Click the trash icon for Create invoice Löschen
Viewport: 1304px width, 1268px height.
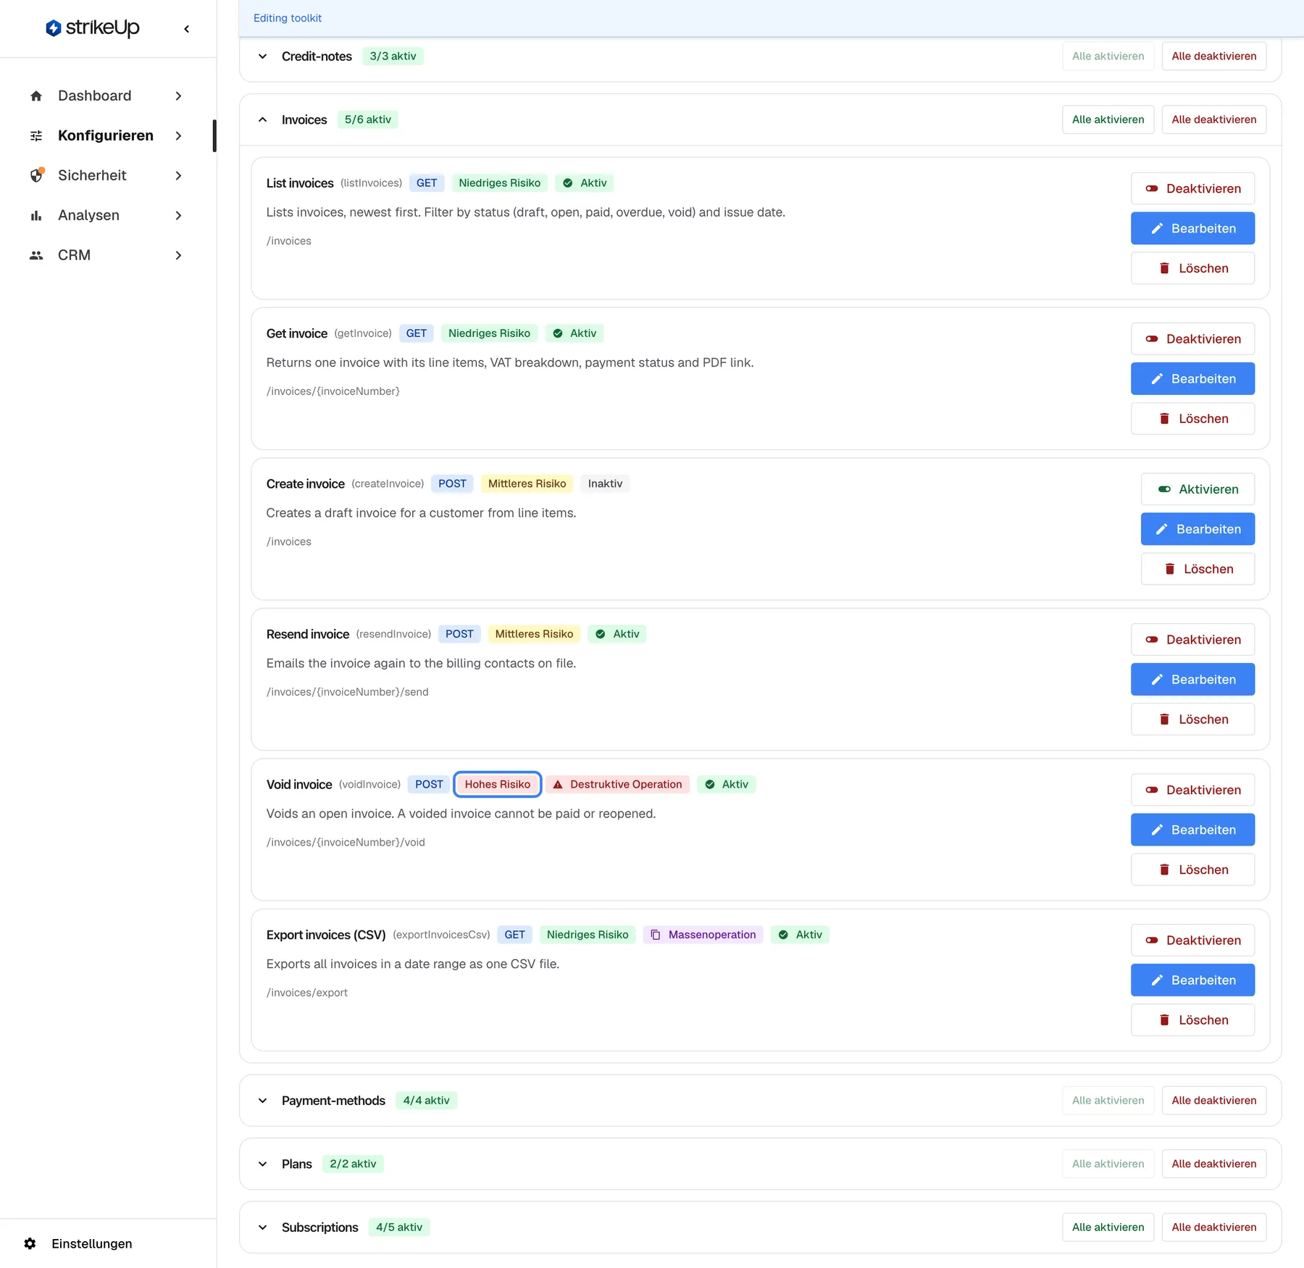click(1169, 569)
